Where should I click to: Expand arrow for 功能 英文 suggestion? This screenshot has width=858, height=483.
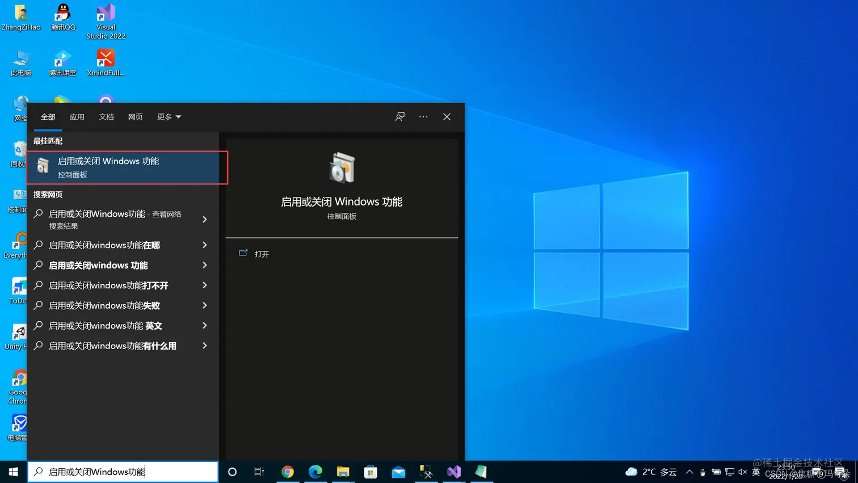[205, 326]
